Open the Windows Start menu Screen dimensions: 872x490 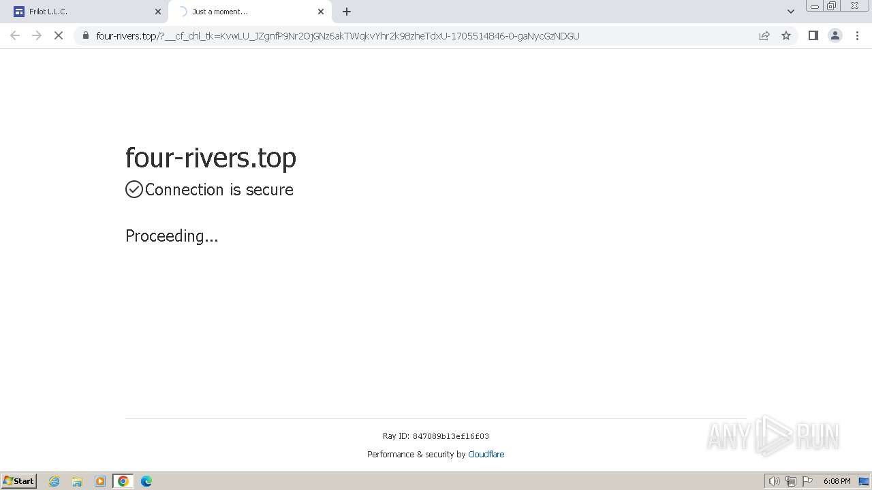click(x=19, y=481)
